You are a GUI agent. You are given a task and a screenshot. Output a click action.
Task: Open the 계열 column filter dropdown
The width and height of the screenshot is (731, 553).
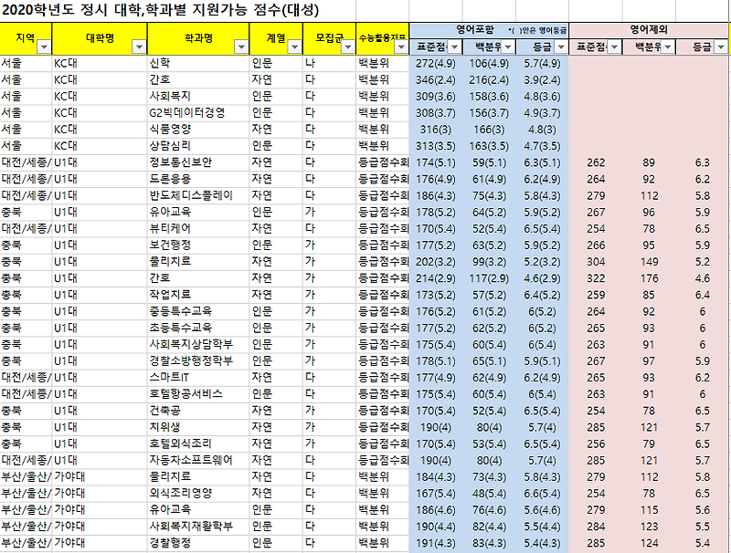coord(294,47)
